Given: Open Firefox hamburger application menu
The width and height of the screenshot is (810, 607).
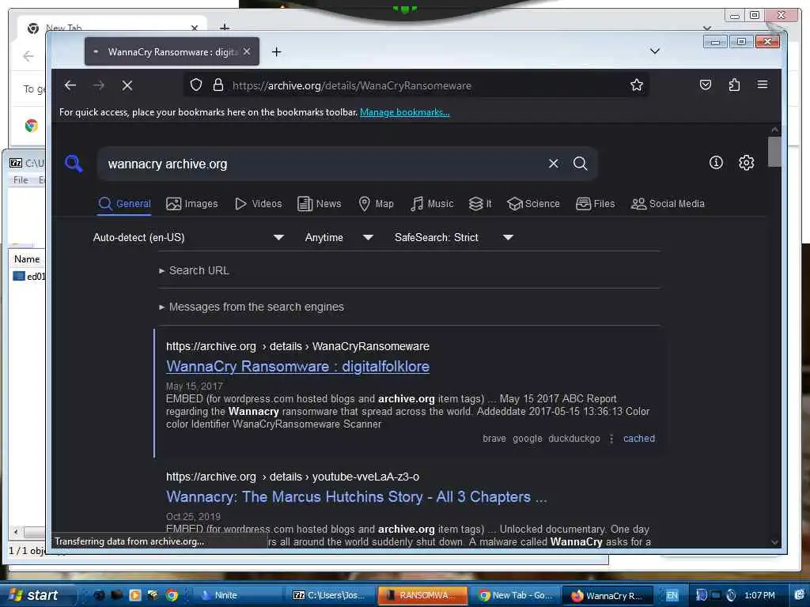Looking at the screenshot, I should (763, 85).
